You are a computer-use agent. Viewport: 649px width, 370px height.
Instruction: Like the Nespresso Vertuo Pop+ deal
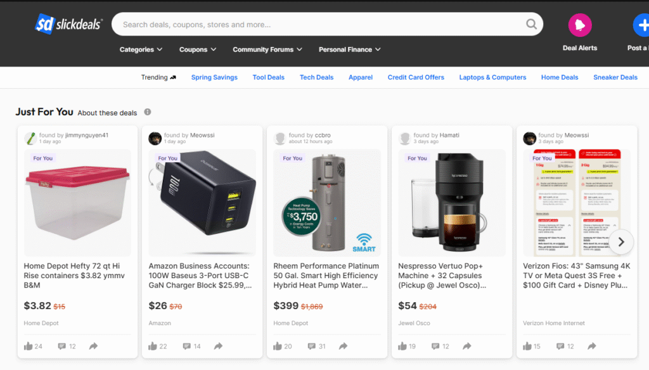pos(402,346)
